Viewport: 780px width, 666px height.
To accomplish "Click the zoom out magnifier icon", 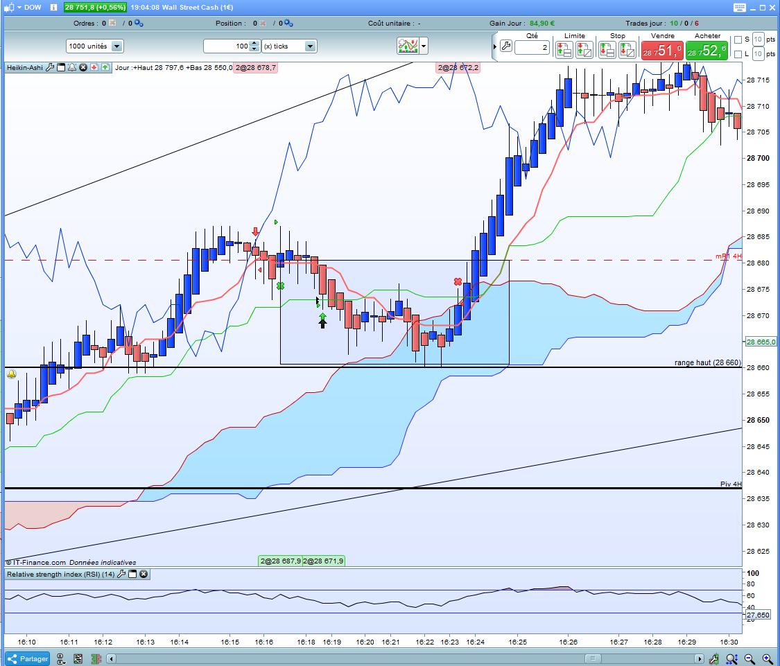I will click(749, 659).
